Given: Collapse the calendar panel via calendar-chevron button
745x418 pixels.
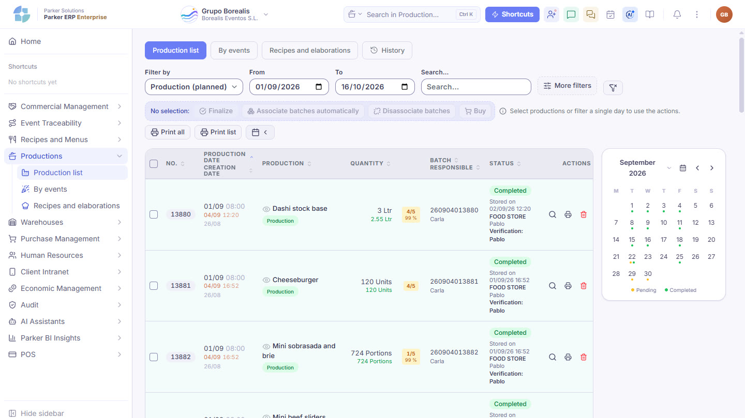Looking at the screenshot, I should (260, 132).
